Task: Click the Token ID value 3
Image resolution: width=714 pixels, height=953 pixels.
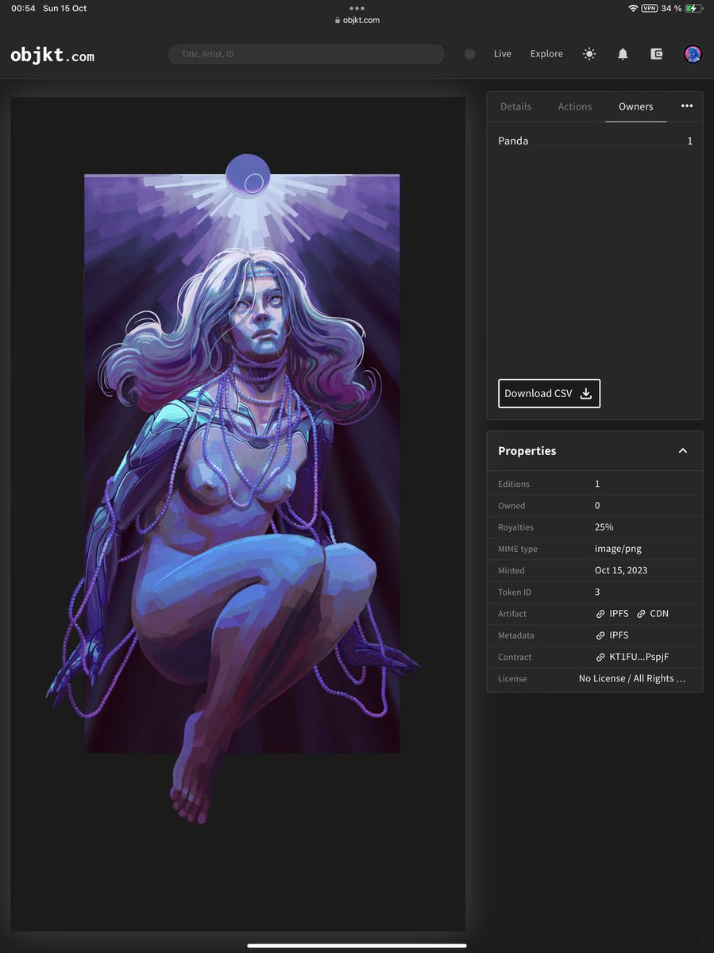Action: pos(597,592)
